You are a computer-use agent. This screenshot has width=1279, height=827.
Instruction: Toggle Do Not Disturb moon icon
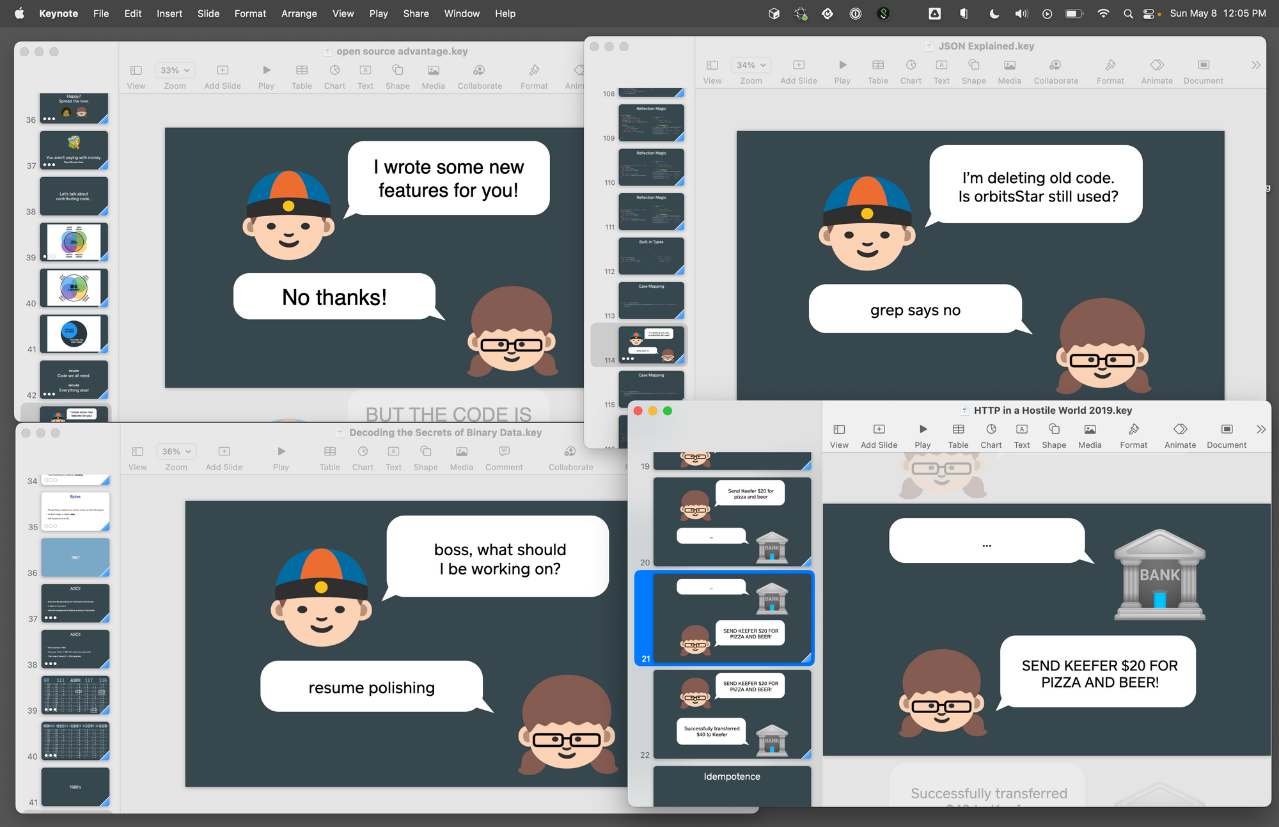pyautogui.click(x=994, y=13)
